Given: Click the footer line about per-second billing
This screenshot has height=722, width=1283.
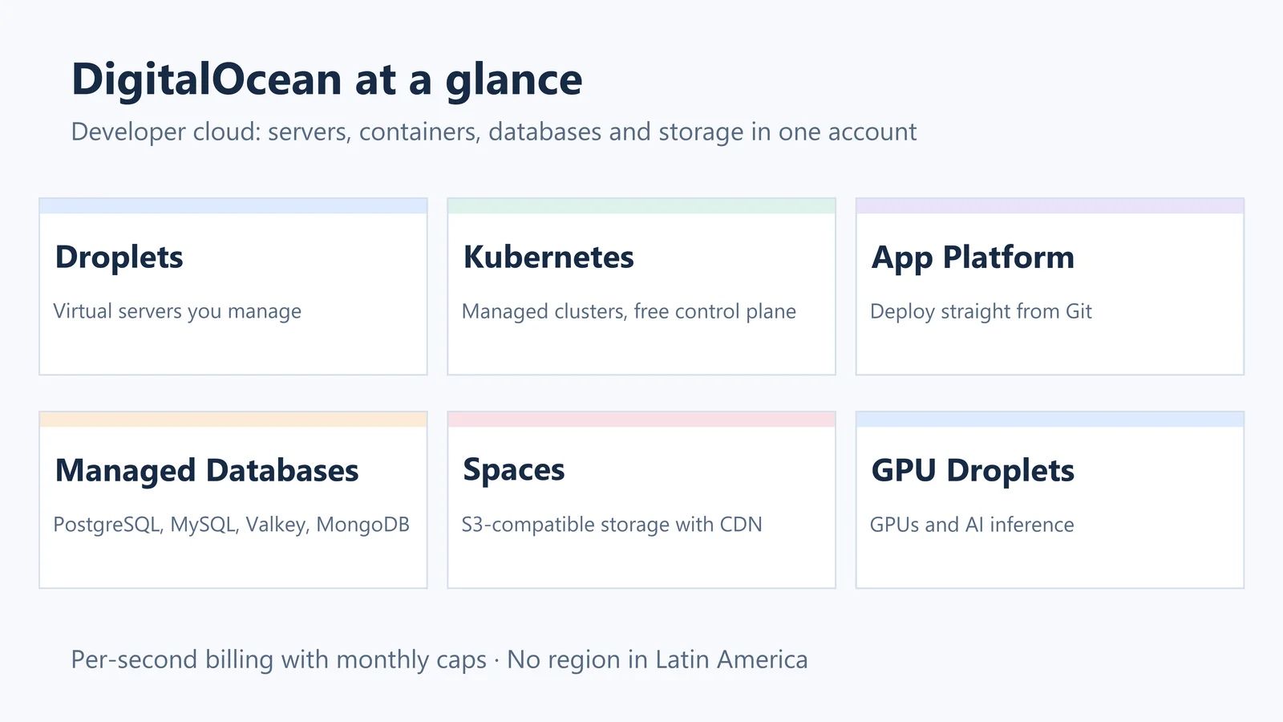Looking at the screenshot, I should click(x=439, y=660).
